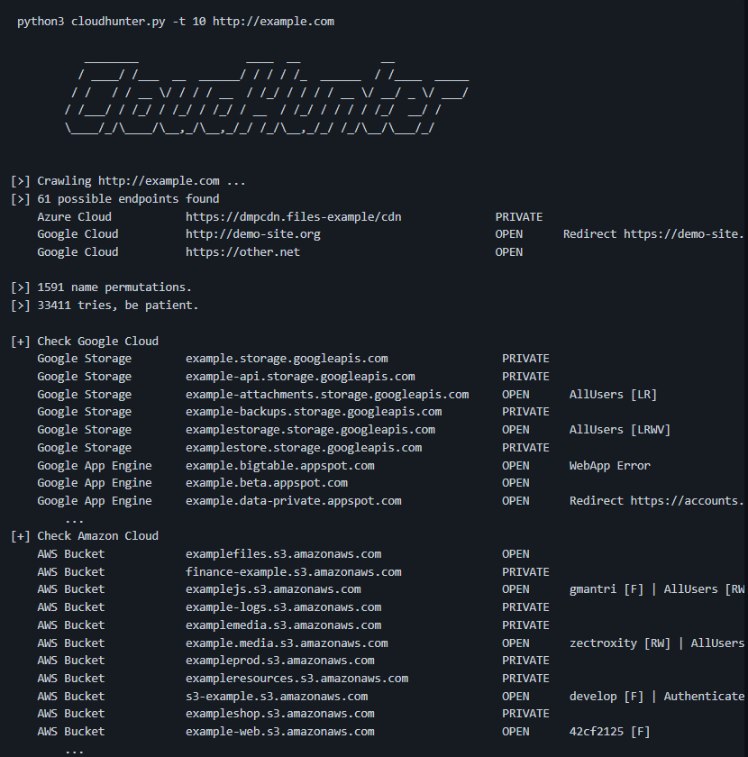Click the 'WebApp Error' status text

(x=609, y=466)
